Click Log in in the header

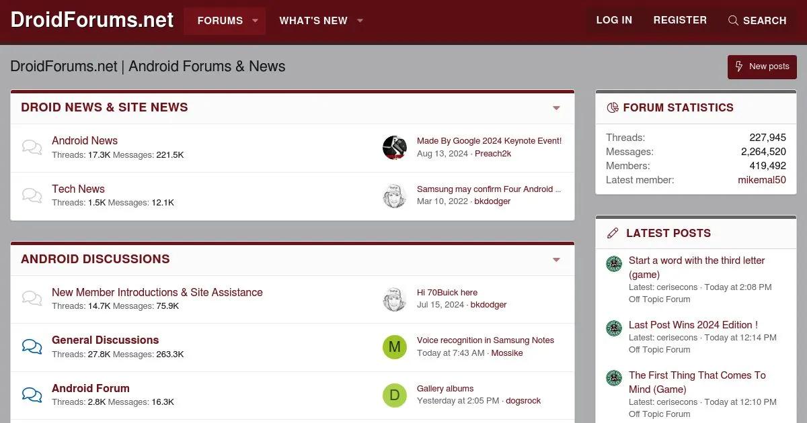coord(614,20)
